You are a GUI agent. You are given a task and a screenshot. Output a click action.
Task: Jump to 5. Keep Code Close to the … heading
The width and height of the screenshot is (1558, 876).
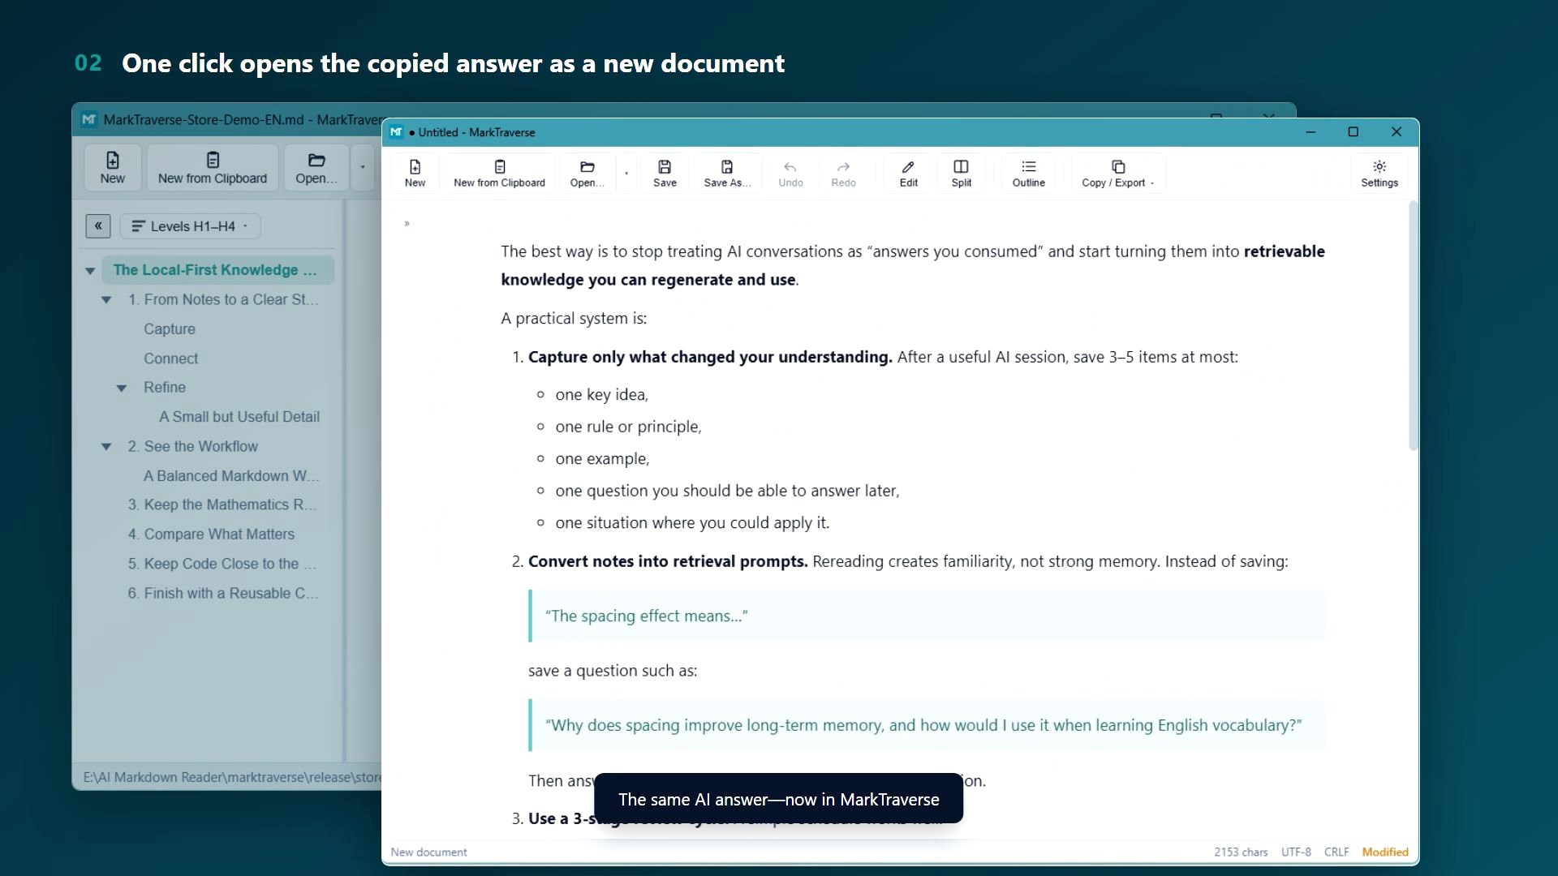[x=222, y=564]
